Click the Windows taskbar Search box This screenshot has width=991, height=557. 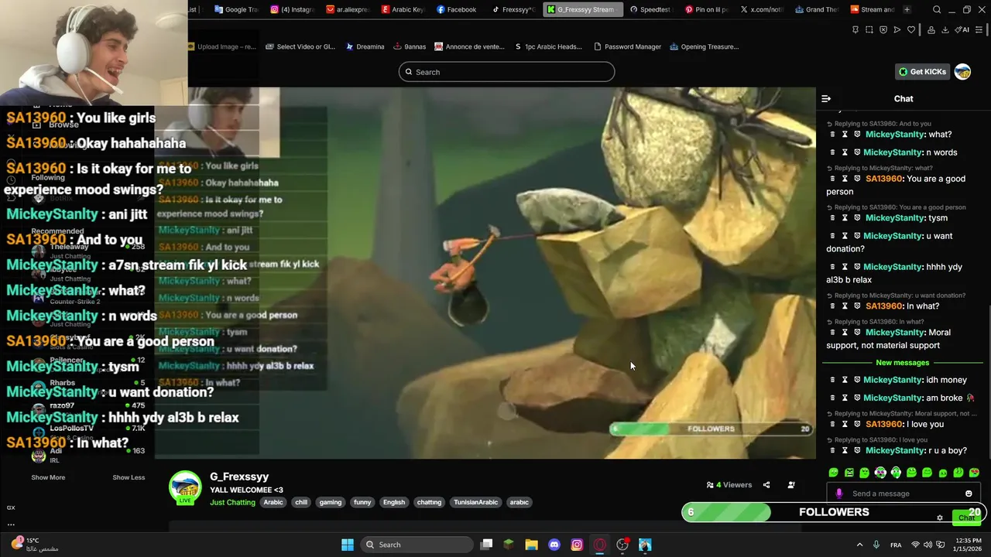pyautogui.click(x=417, y=545)
